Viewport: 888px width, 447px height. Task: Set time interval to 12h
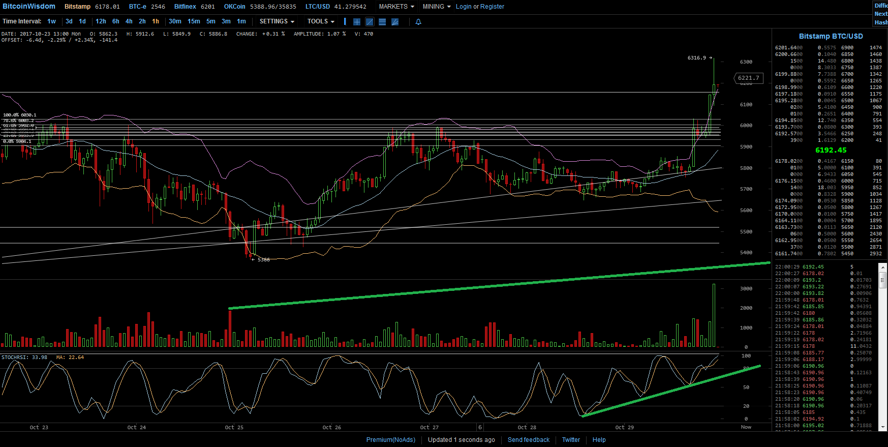(101, 21)
